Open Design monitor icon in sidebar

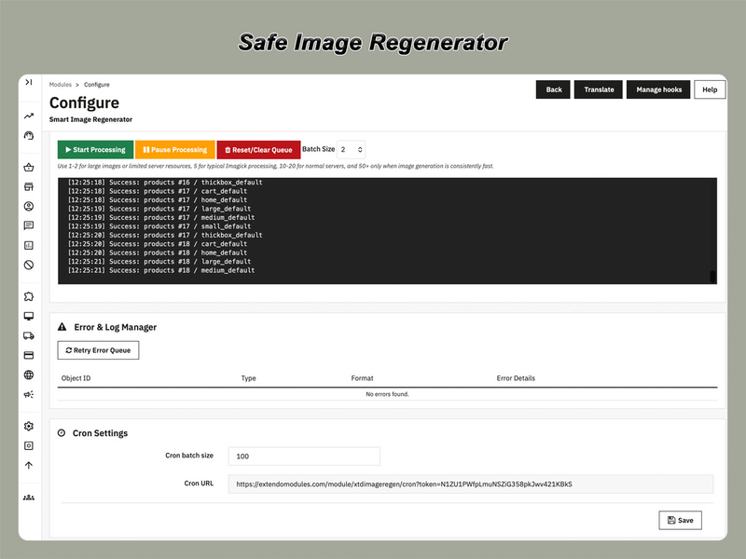(29, 316)
